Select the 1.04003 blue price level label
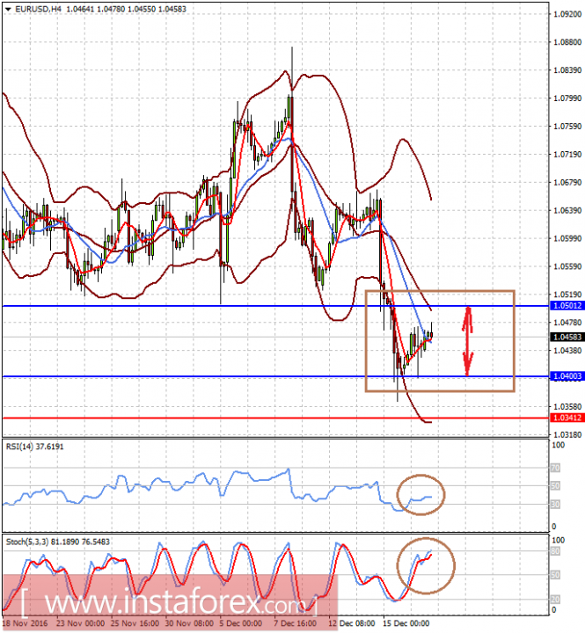Image resolution: width=585 pixels, height=633 pixels. coord(567,376)
